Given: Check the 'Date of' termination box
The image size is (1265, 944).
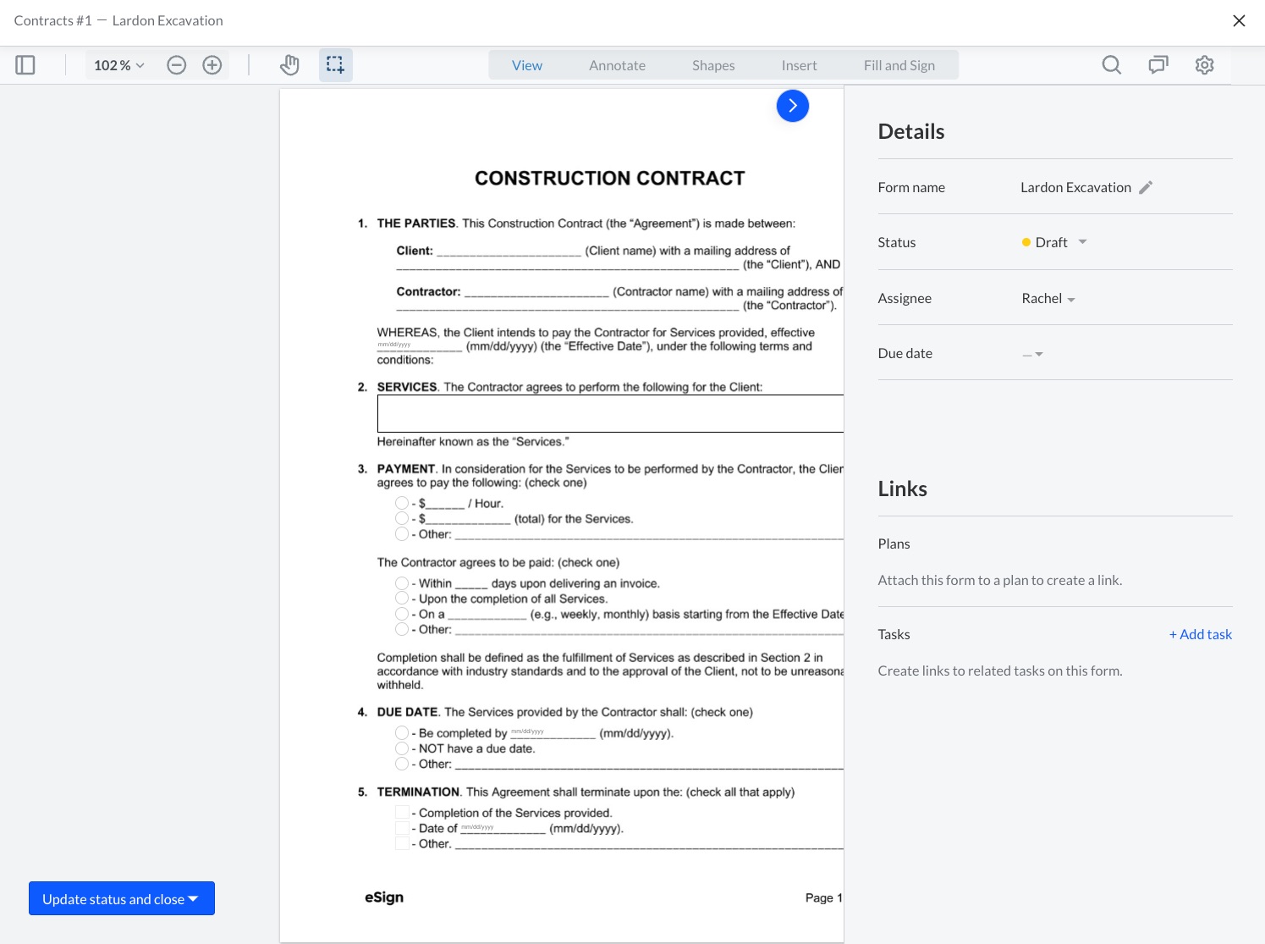Looking at the screenshot, I should click(x=402, y=828).
